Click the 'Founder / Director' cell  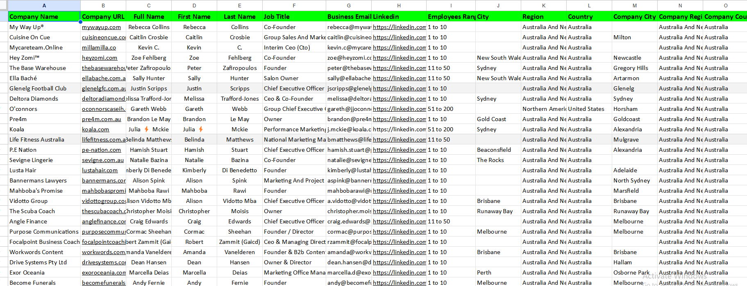point(294,232)
